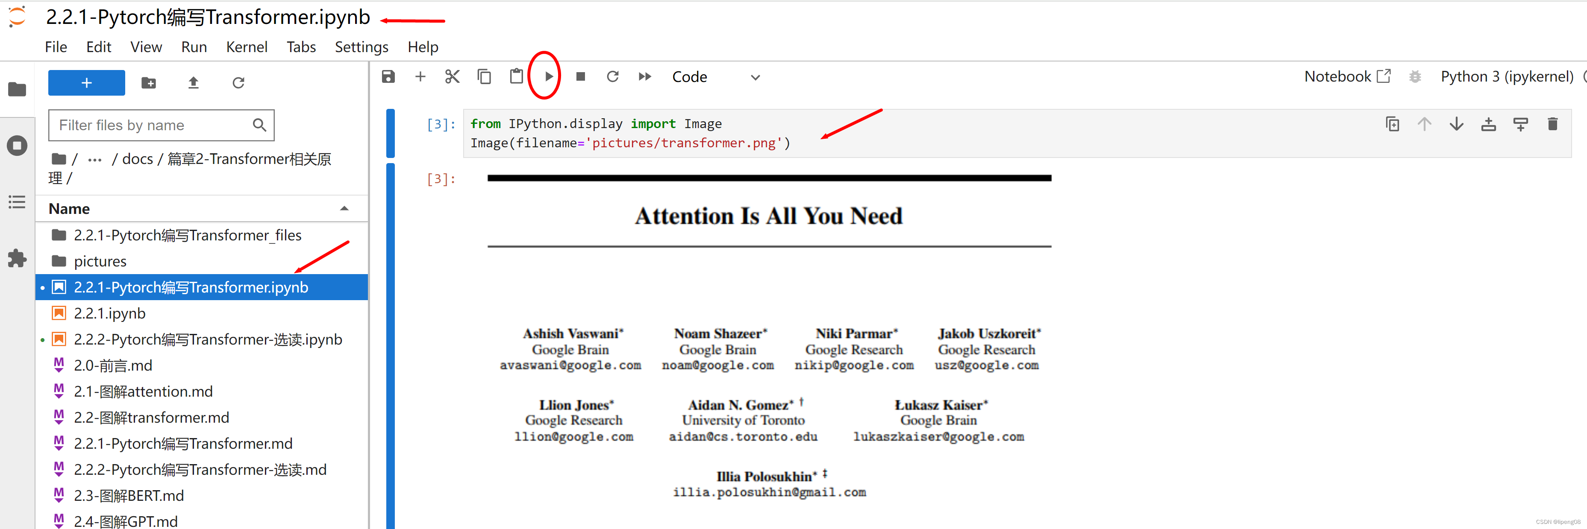Click the notebook title to rename
1587x529 pixels.
208,17
